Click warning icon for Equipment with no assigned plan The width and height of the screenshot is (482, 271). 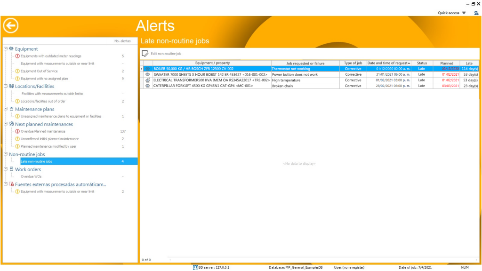[17, 79]
